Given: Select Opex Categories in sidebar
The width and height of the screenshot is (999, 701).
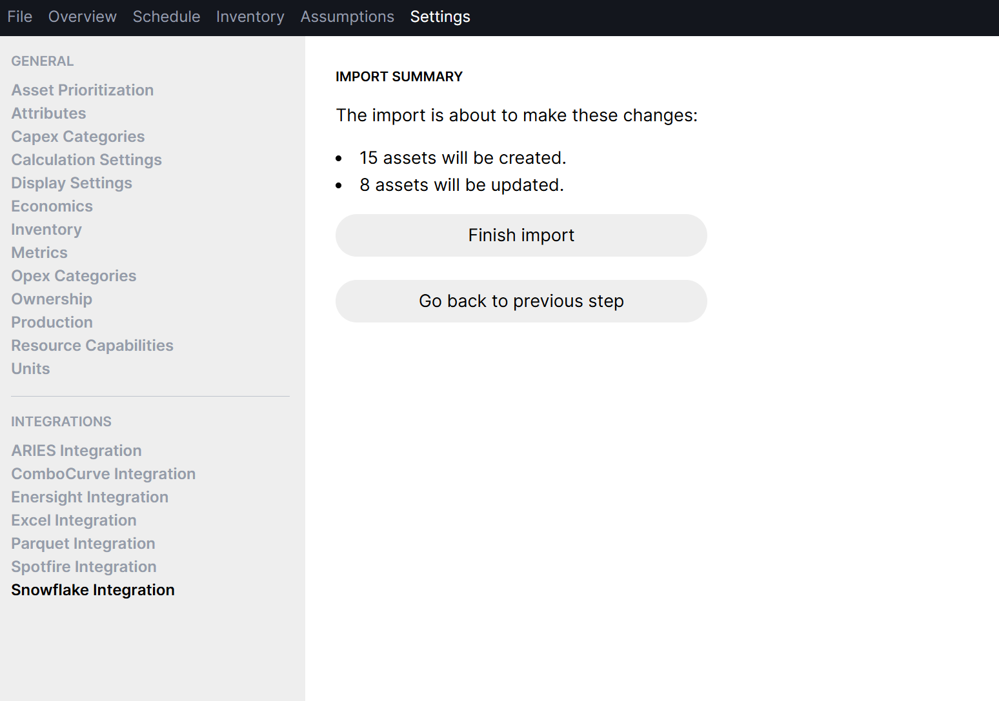Looking at the screenshot, I should click(74, 276).
